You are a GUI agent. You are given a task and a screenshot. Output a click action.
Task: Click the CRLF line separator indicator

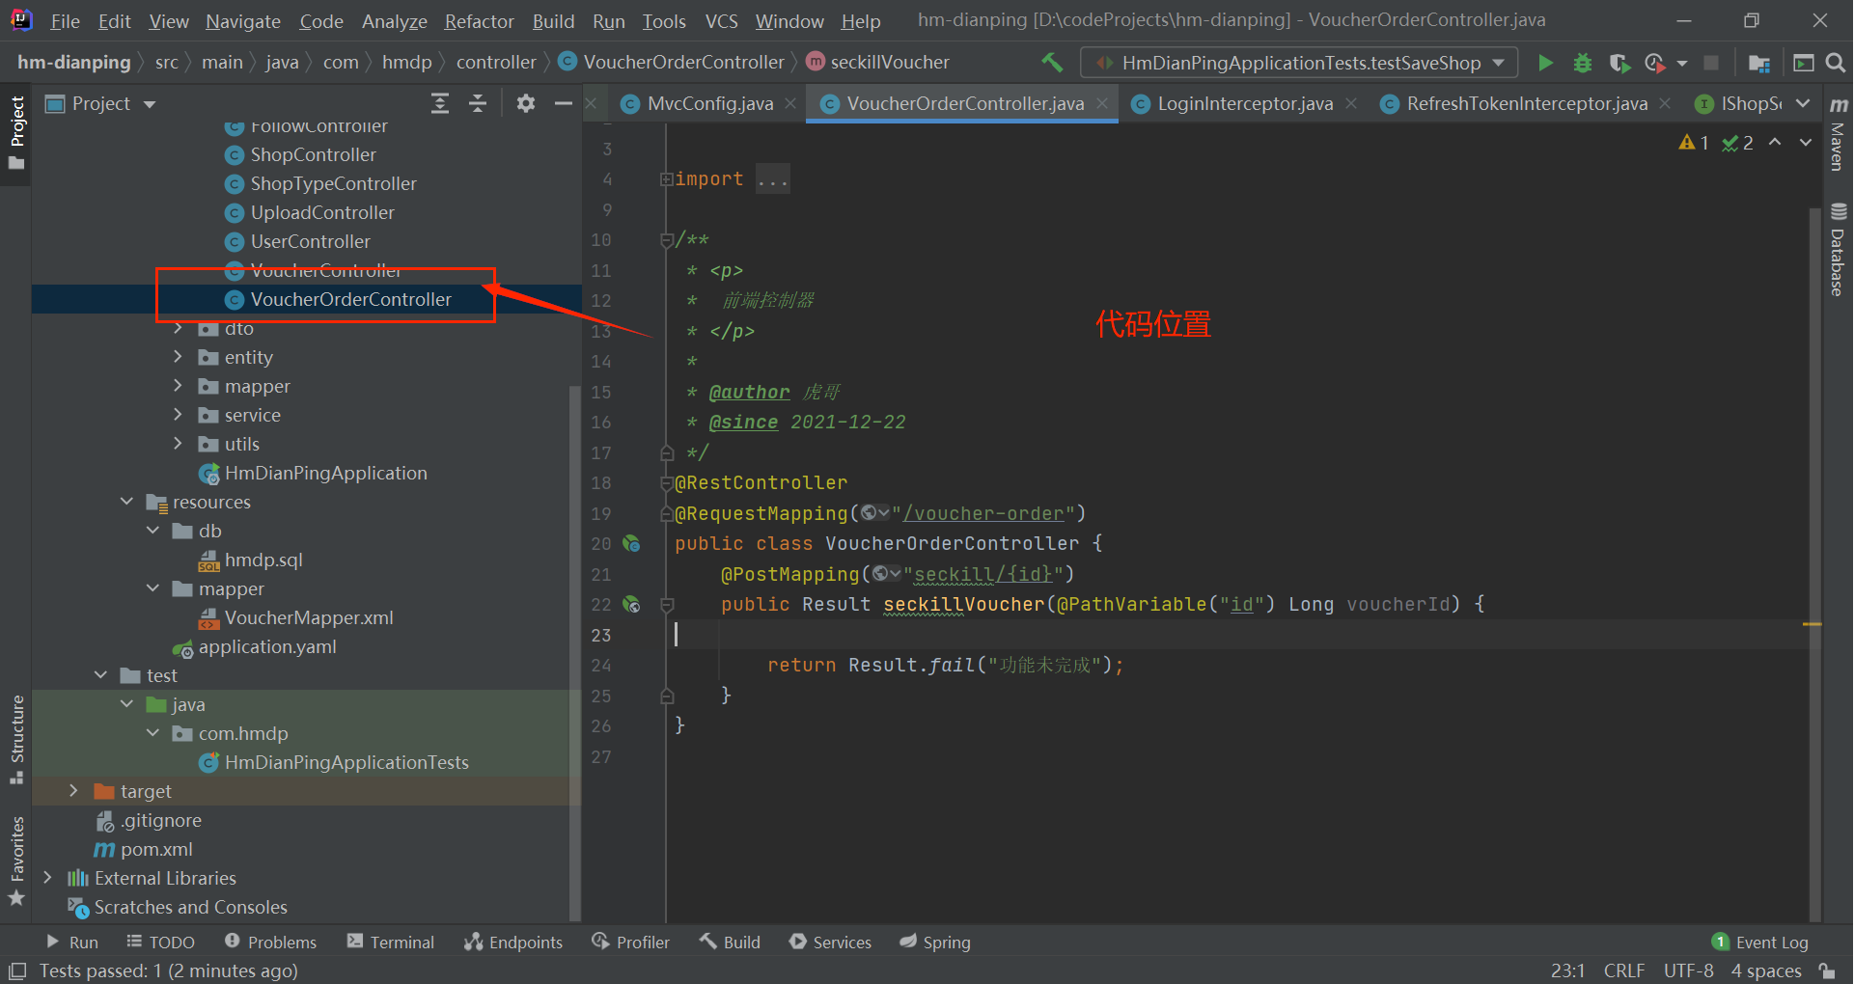pos(1624,970)
